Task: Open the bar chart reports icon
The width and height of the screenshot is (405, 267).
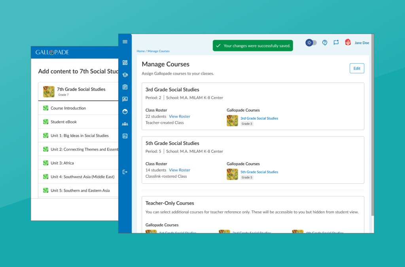Action: tap(125, 136)
